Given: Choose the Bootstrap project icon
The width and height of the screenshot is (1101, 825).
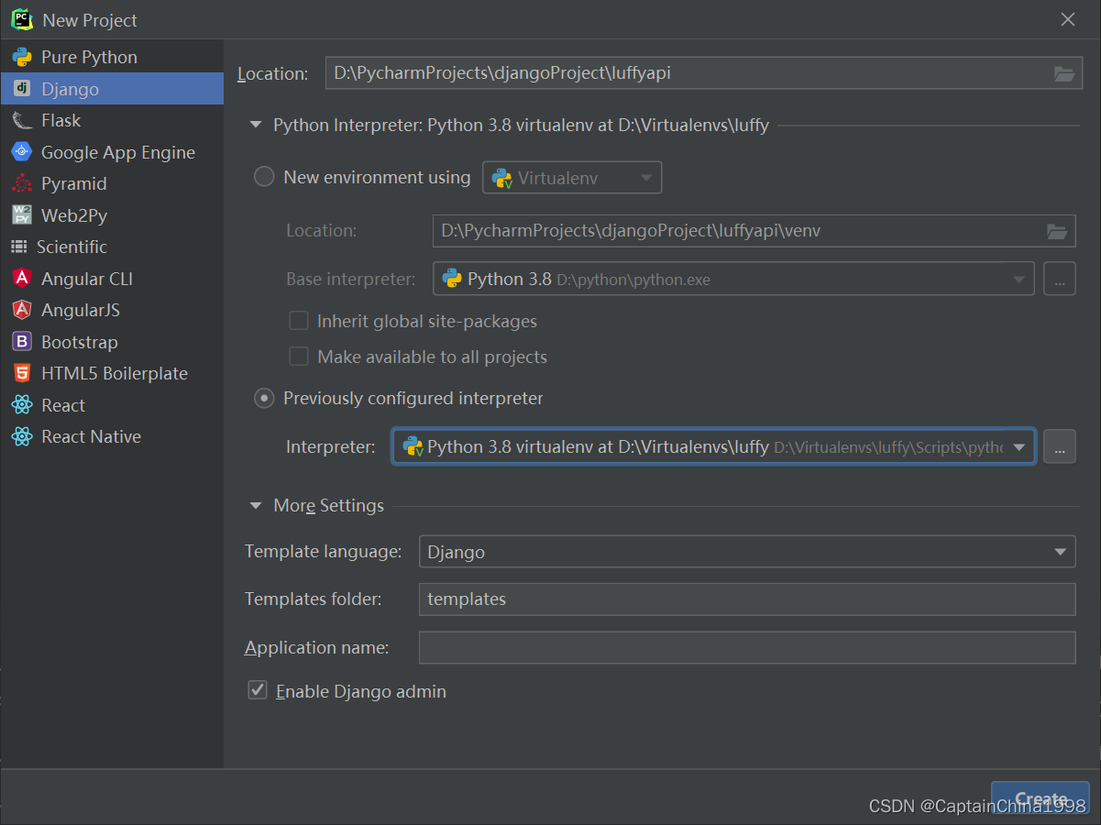Looking at the screenshot, I should 22,342.
